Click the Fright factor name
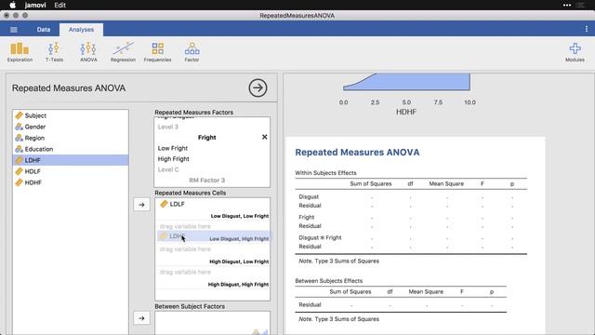This screenshot has width=595, height=335. pos(206,138)
